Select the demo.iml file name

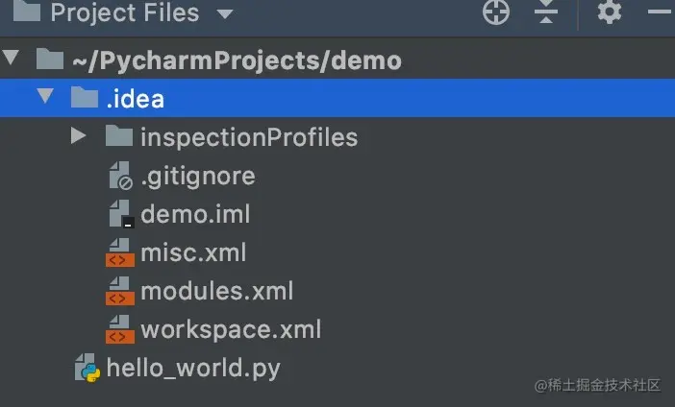195,214
